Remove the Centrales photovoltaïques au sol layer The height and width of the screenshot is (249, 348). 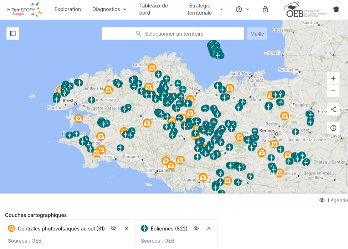[x=127, y=228]
